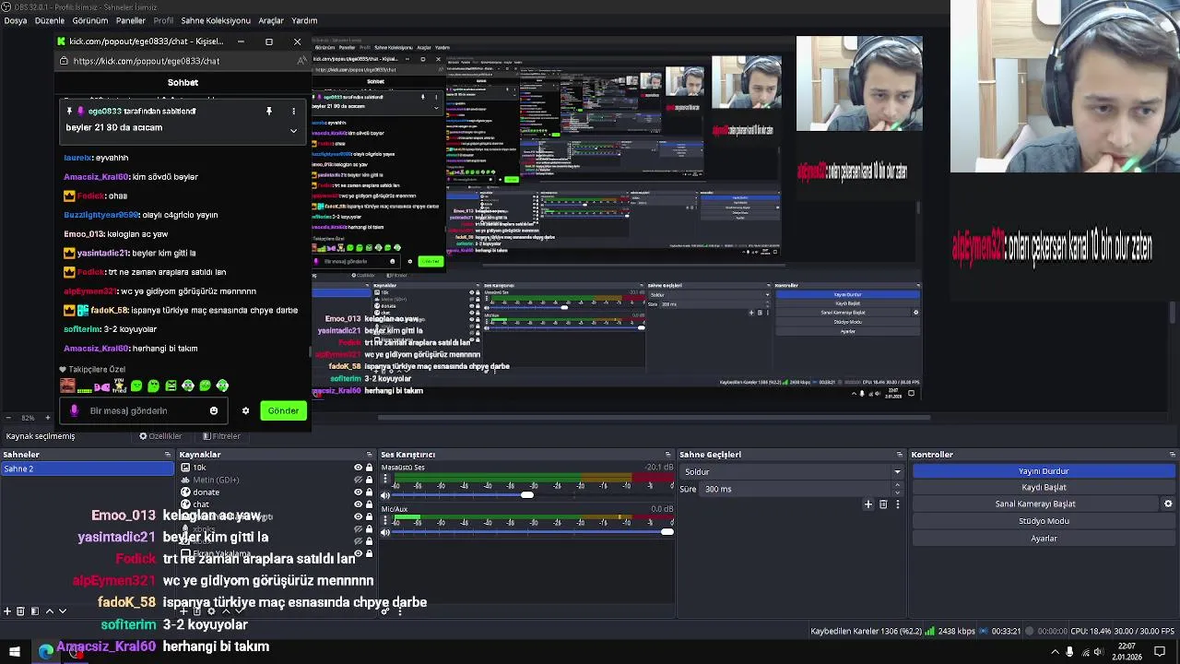Click green Gönder button in Kick chat
Image resolution: width=1180 pixels, height=664 pixels.
pyautogui.click(x=283, y=410)
